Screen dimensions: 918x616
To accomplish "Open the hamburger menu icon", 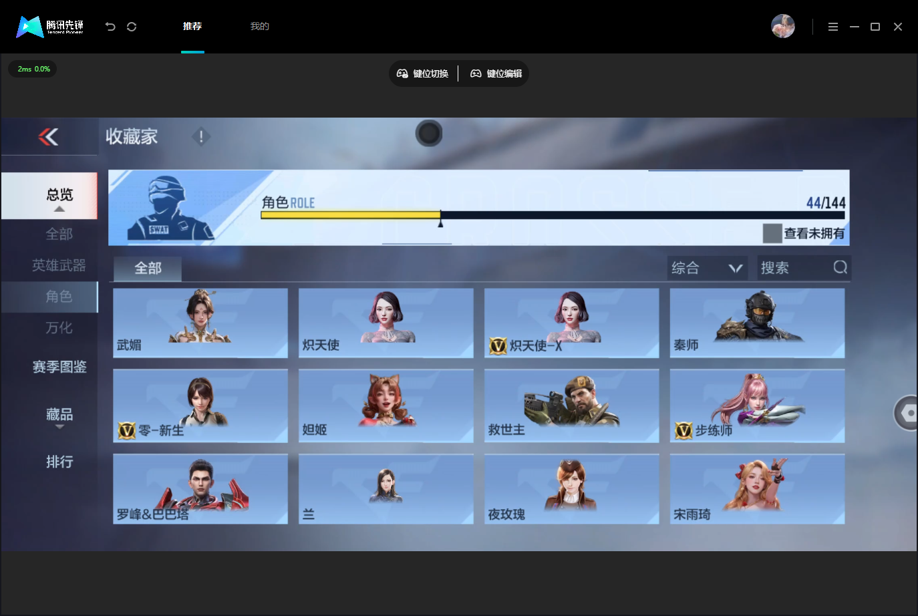I will 833,27.
